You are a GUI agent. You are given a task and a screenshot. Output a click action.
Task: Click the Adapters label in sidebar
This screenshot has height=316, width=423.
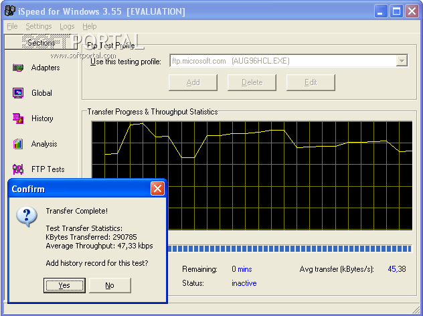point(46,68)
